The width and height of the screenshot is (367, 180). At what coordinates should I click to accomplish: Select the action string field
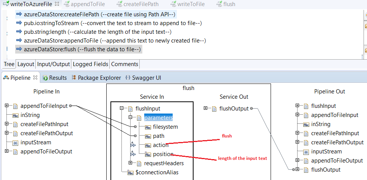pyautogui.click(x=161, y=145)
